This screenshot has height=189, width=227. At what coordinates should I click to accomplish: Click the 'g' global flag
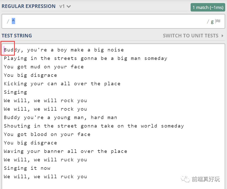212,22
